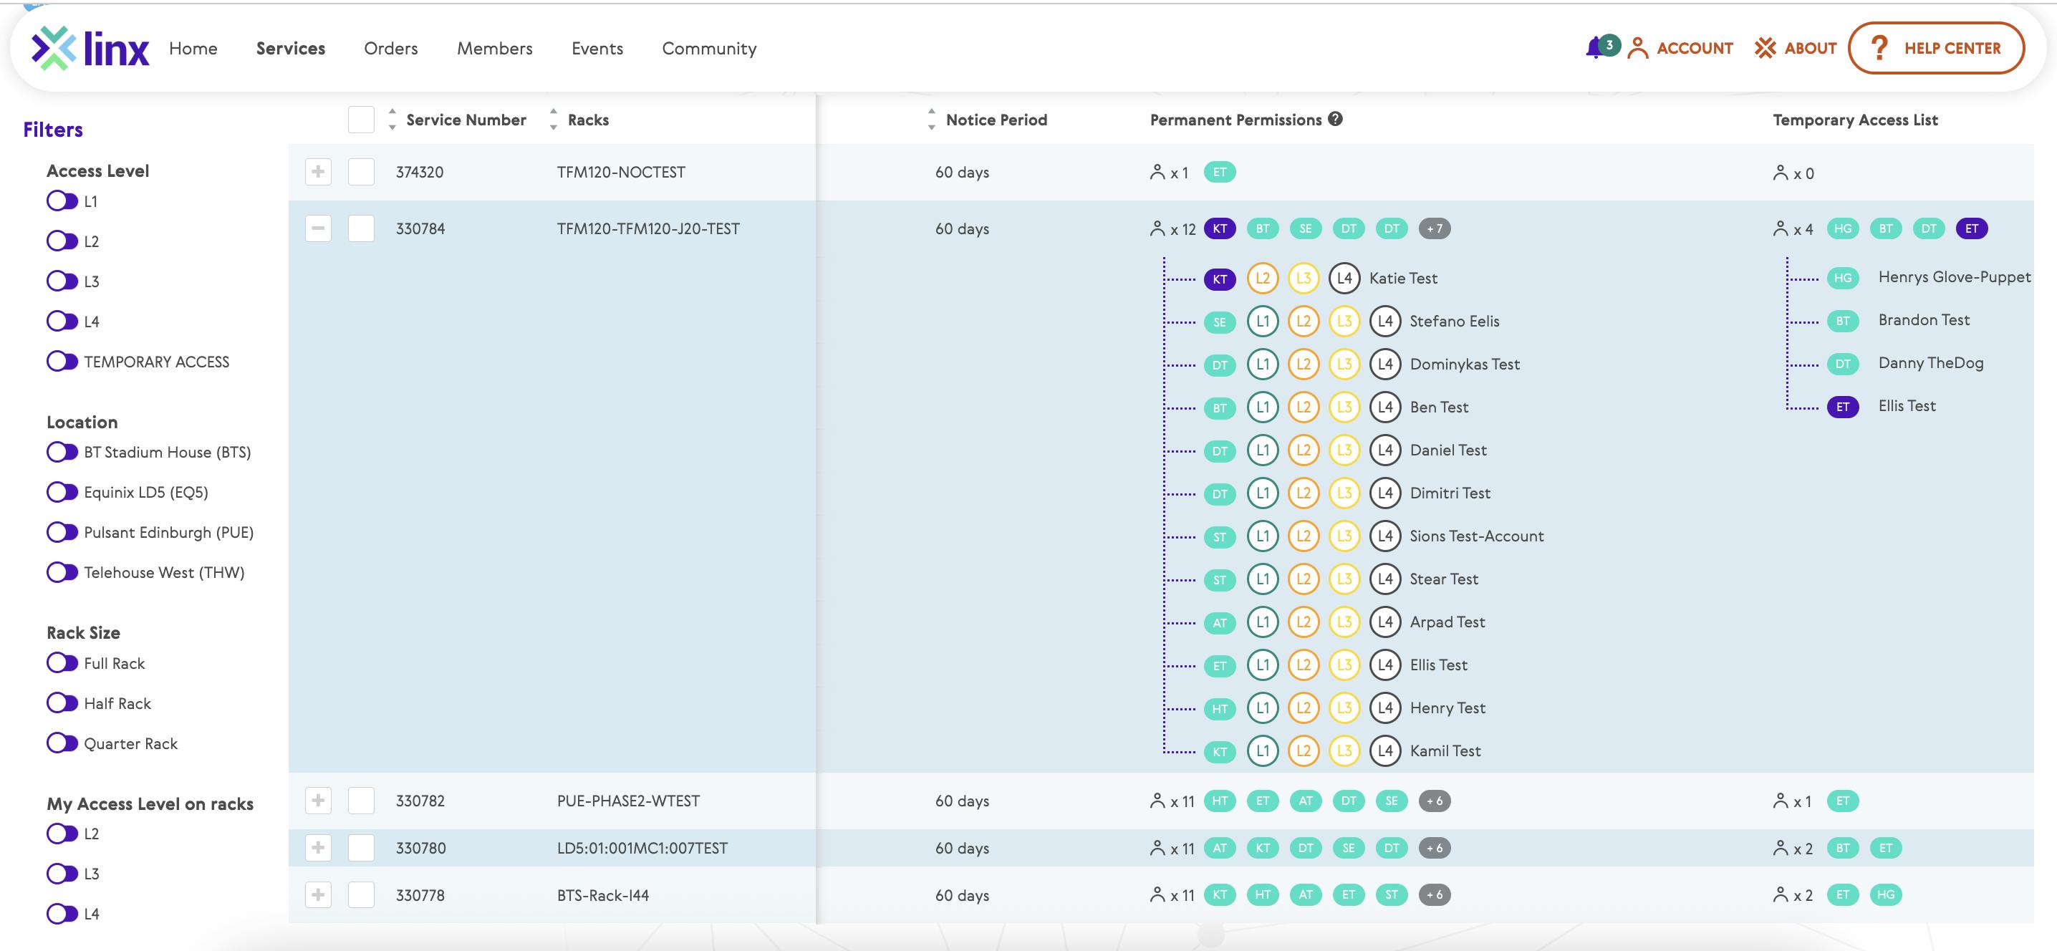Open the Help Center button
Image resolution: width=2057 pixels, height=951 pixels.
coord(1936,48)
